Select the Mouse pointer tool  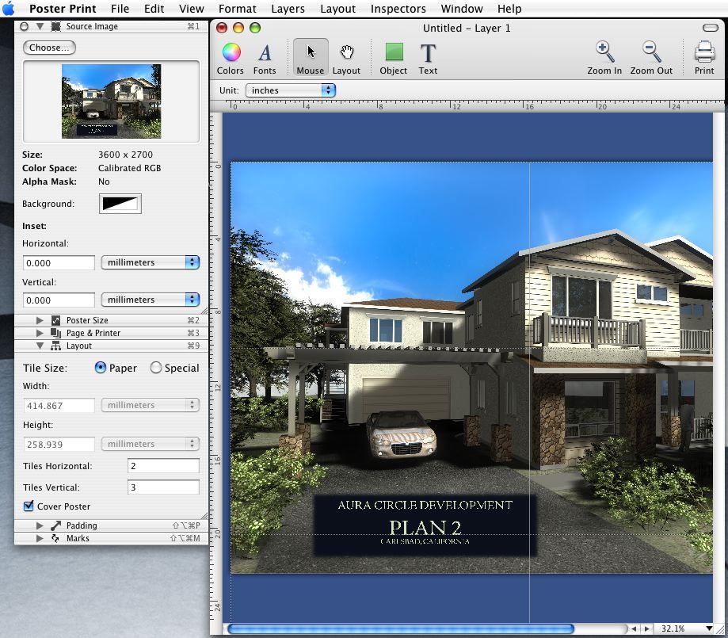point(311,59)
